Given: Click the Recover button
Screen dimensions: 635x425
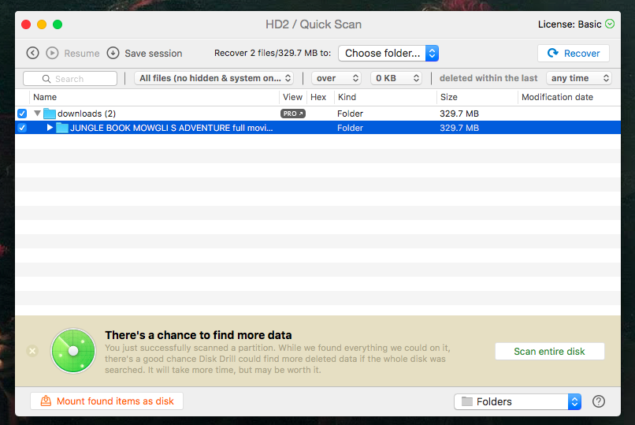Looking at the screenshot, I should (574, 53).
